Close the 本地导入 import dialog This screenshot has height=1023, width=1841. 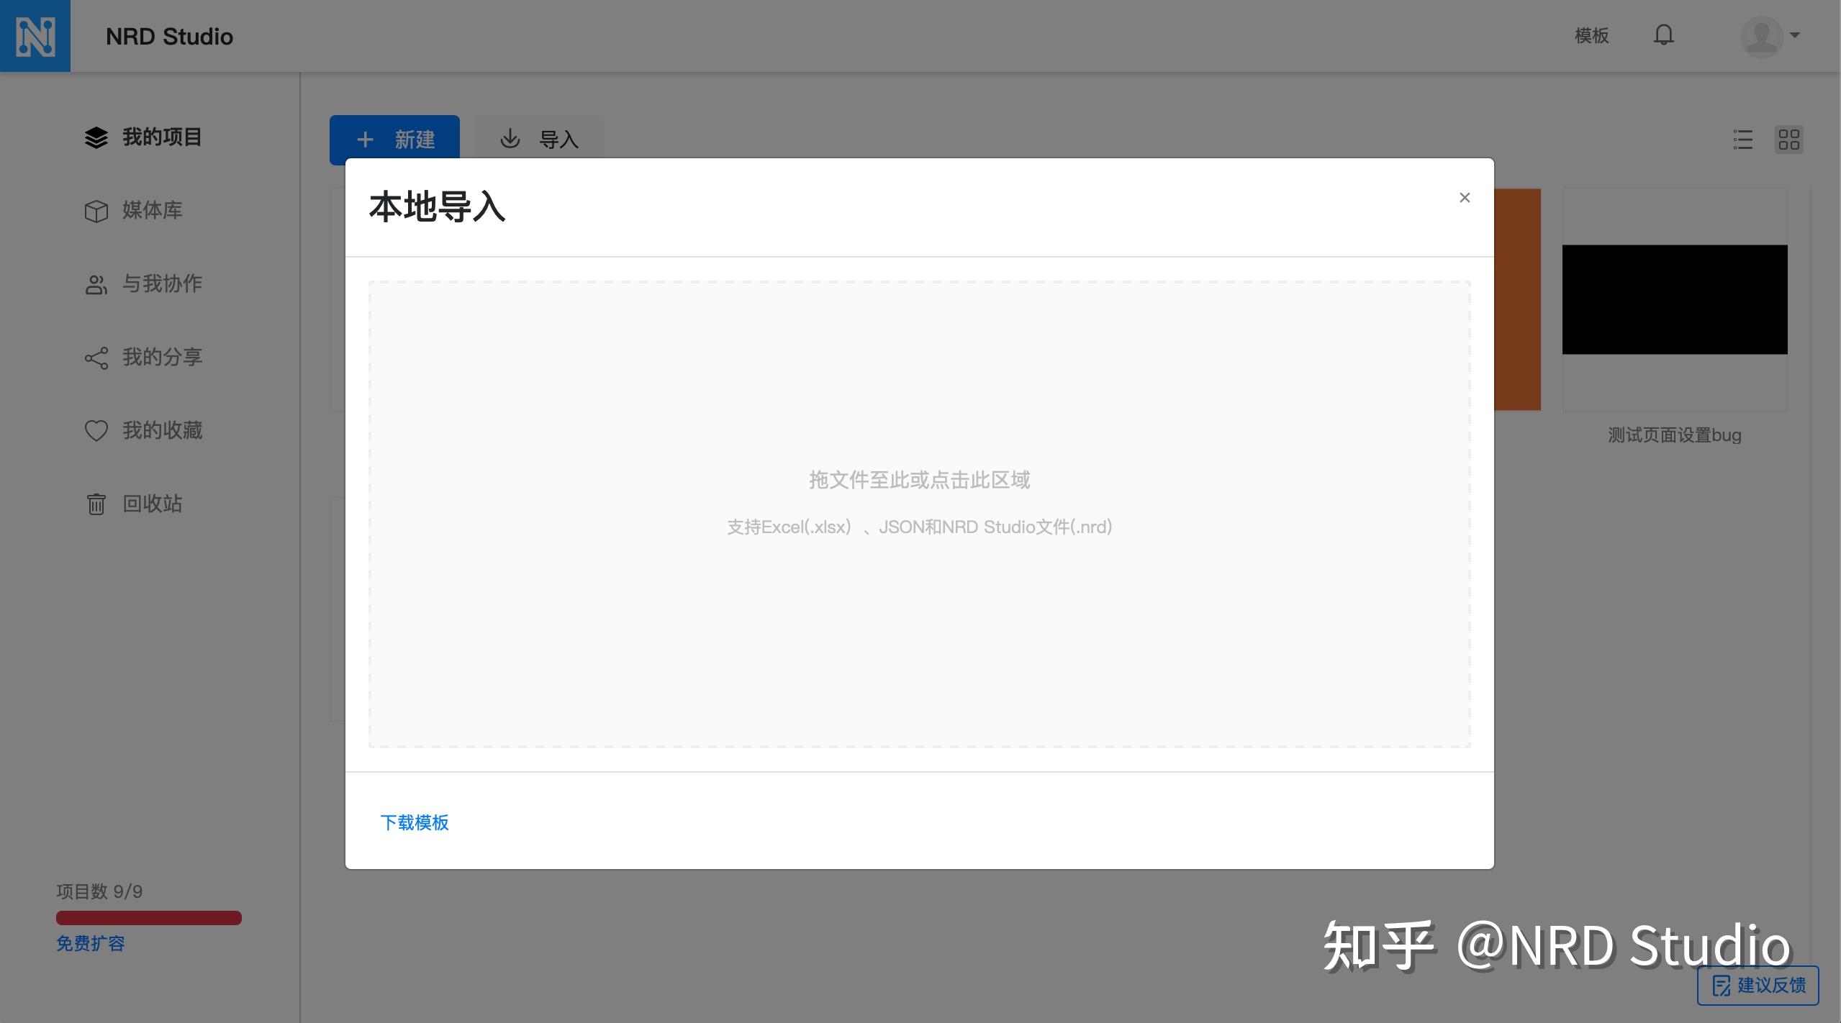click(1464, 197)
